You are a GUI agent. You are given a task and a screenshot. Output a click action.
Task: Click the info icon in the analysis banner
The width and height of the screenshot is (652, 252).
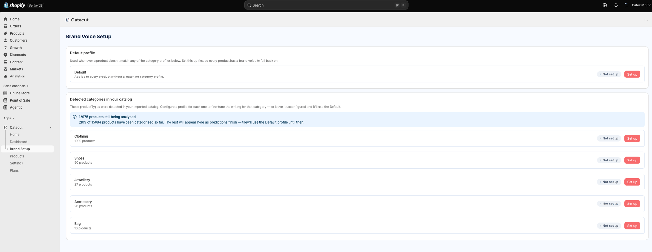point(75,117)
